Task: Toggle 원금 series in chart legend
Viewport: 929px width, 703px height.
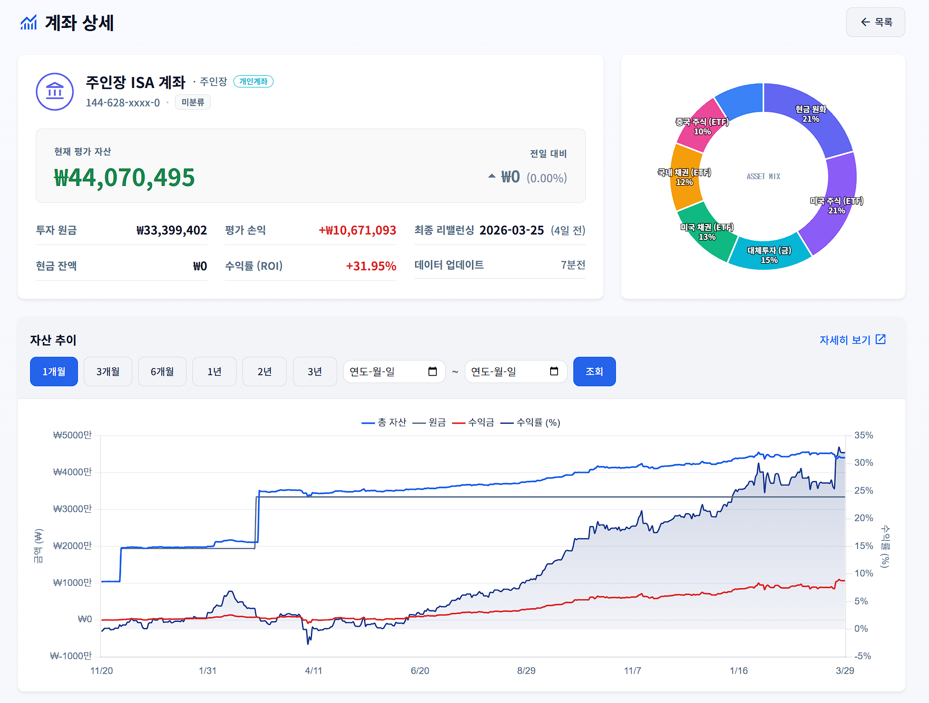Action: click(x=430, y=422)
